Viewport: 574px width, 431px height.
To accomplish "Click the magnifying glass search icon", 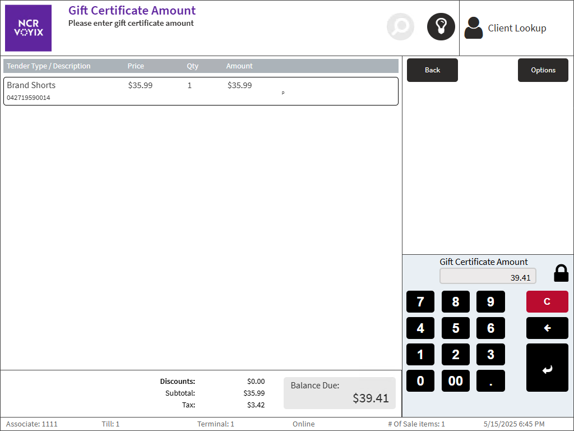I will 400,27.
